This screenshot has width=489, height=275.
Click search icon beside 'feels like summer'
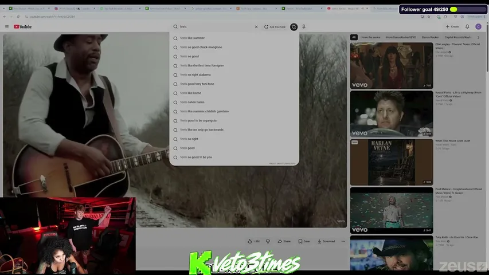point(175,38)
